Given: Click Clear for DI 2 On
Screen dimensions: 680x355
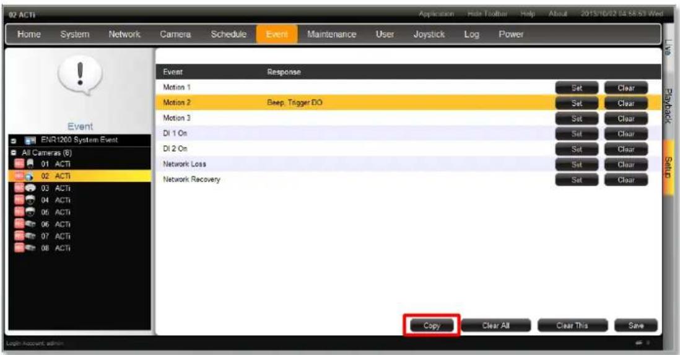Looking at the screenshot, I should tap(626, 150).
